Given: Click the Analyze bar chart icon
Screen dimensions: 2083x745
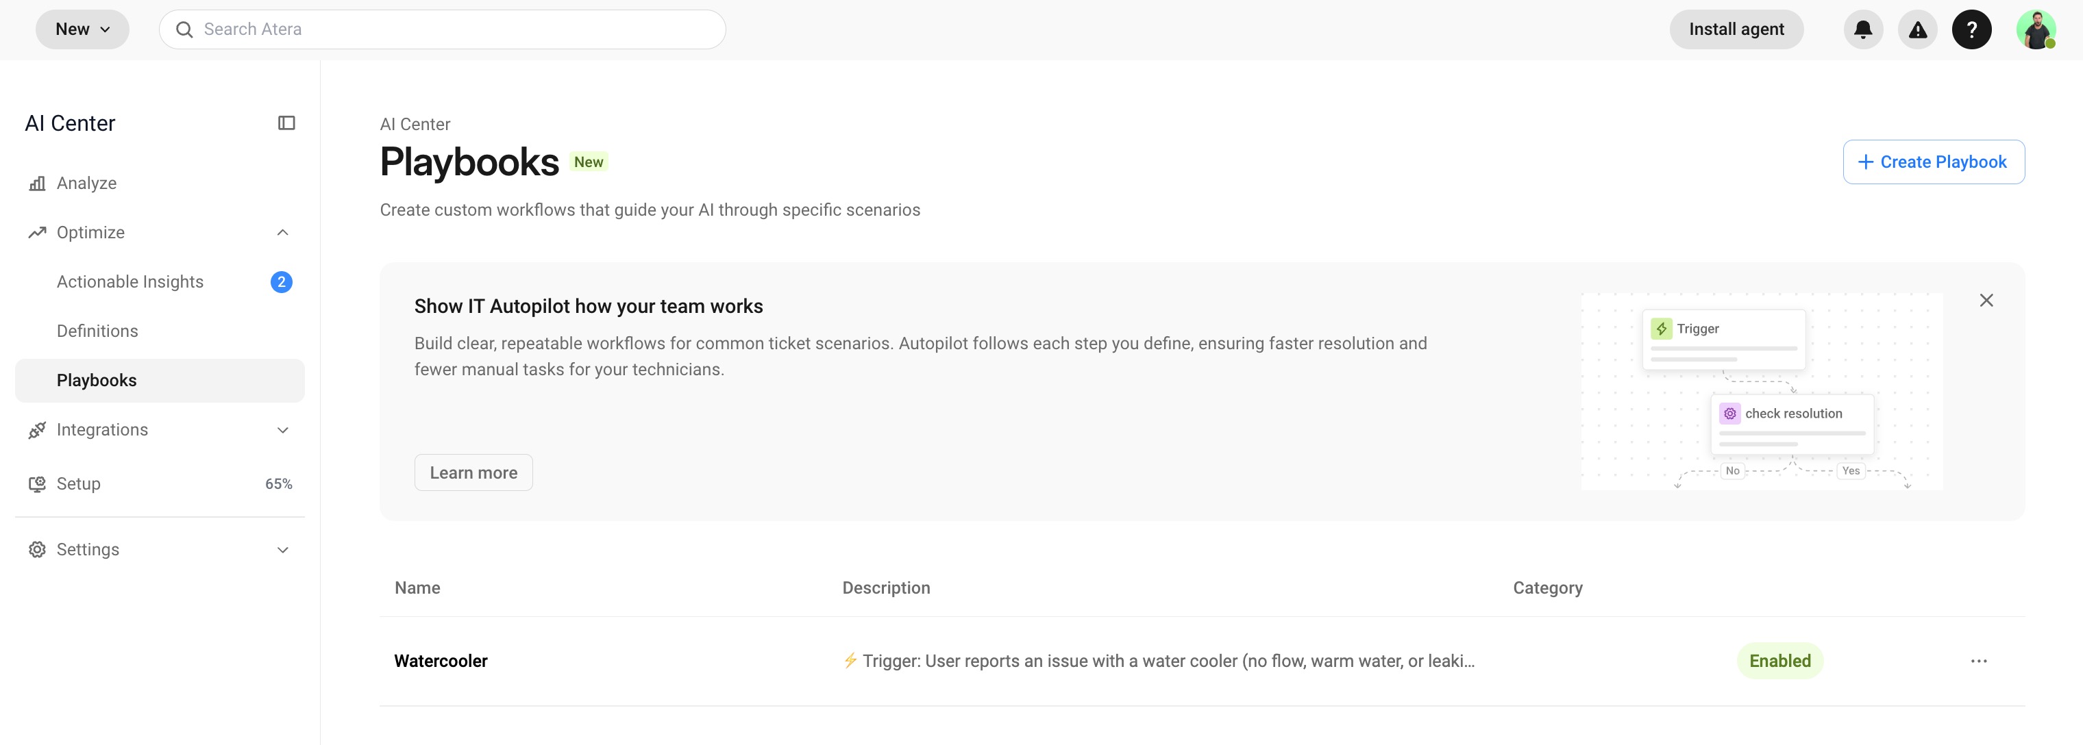Looking at the screenshot, I should (37, 184).
